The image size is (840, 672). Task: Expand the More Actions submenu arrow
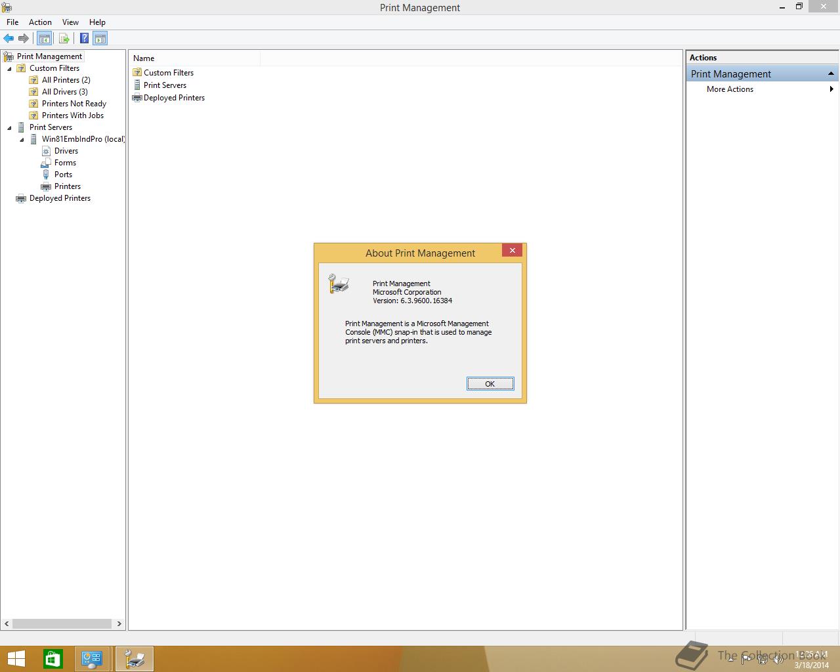coord(831,89)
